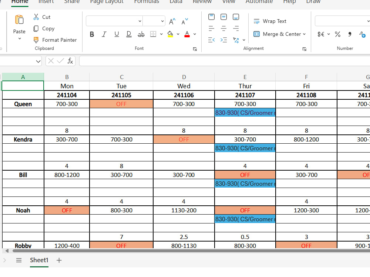Increase indent in the cell

223,40
